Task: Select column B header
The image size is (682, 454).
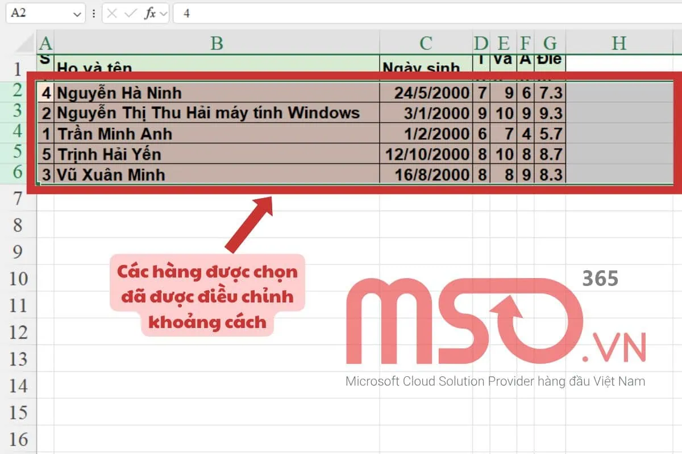Action: (x=217, y=43)
